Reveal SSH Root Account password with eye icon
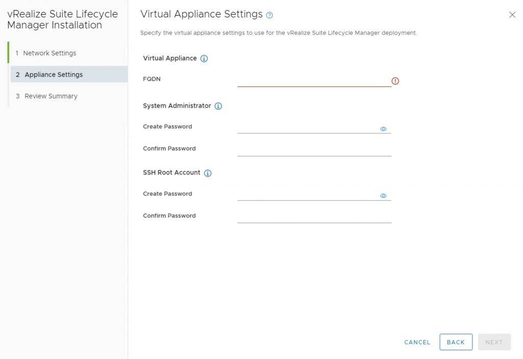The image size is (523, 359). tap(384, 196)
